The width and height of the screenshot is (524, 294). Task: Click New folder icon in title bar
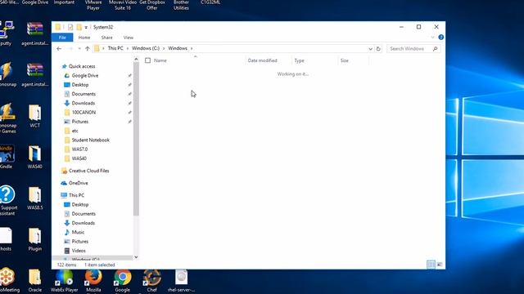[79, 27]
